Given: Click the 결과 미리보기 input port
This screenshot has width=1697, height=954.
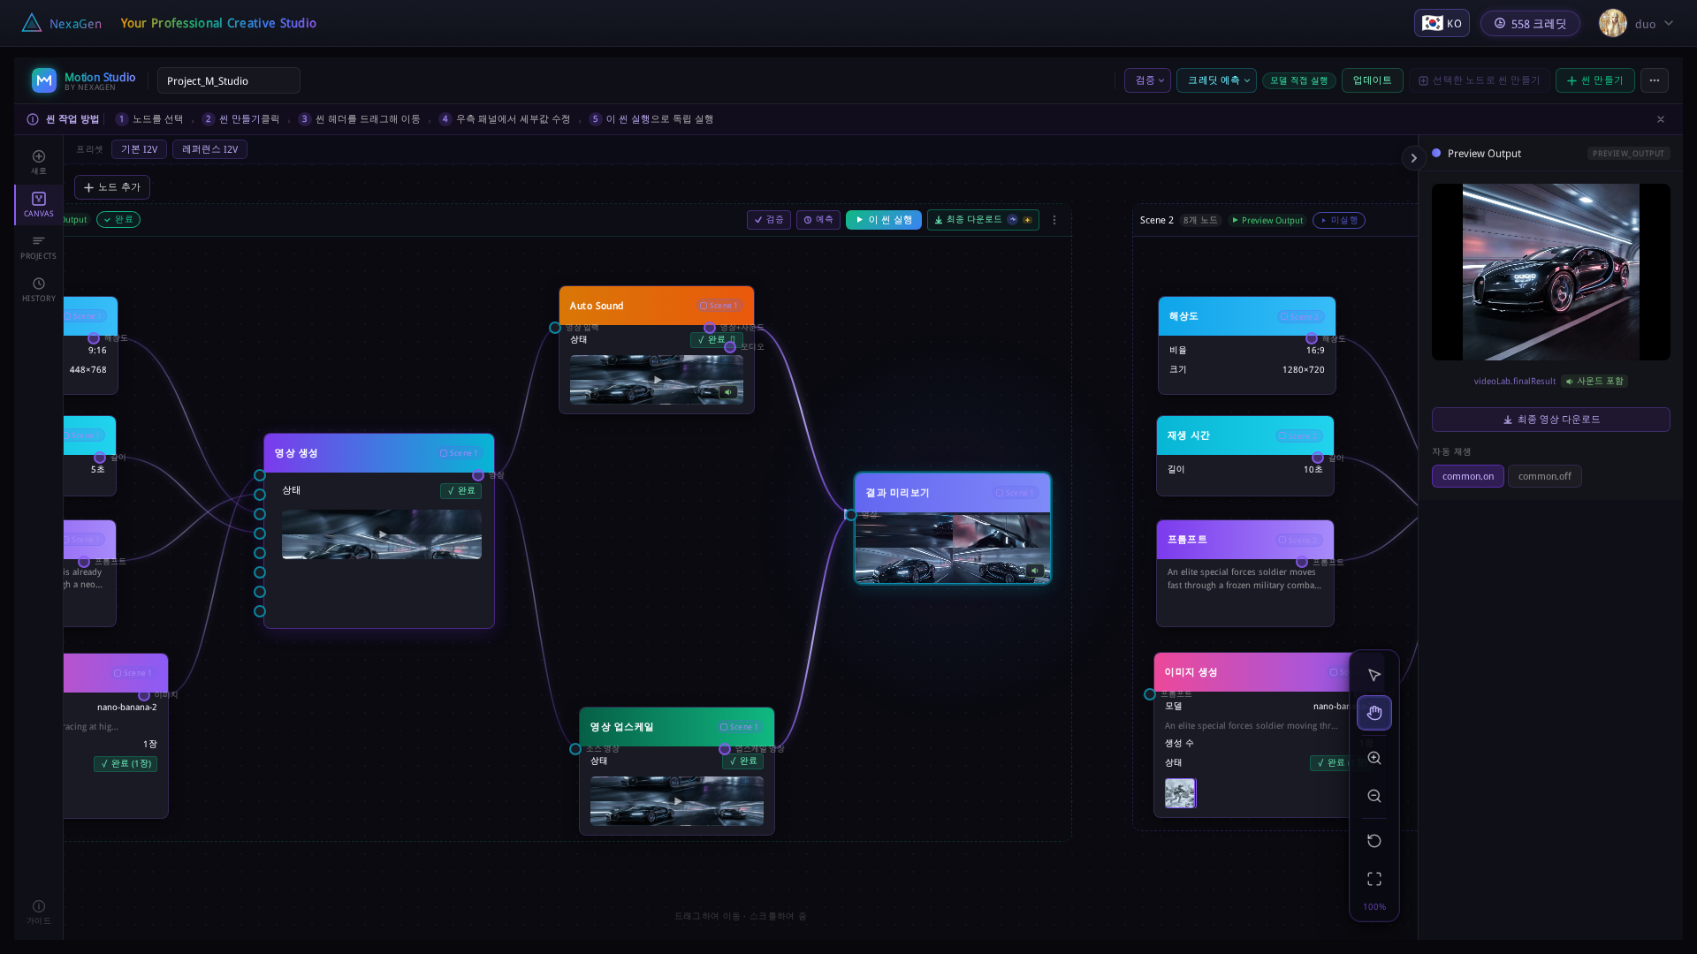Looking at the screenshot, I should pyautogui.click(x=850, y=515).
